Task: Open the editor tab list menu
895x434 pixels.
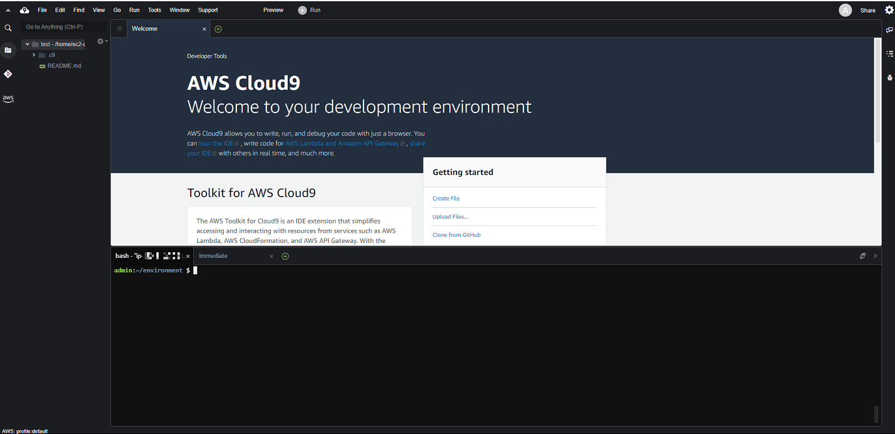Action: click(119, 29)
